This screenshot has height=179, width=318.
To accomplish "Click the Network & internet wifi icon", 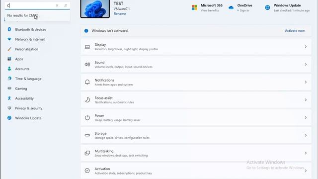I will pos(9,39).
